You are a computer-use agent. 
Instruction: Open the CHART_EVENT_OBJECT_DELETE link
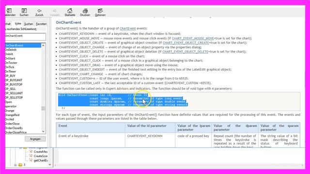point(185,52)
